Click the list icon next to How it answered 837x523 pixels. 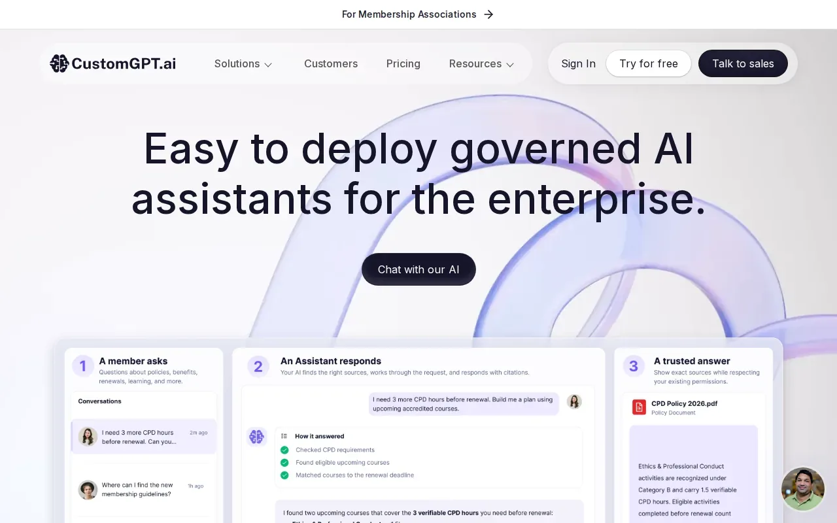click(x=284, y=436)
